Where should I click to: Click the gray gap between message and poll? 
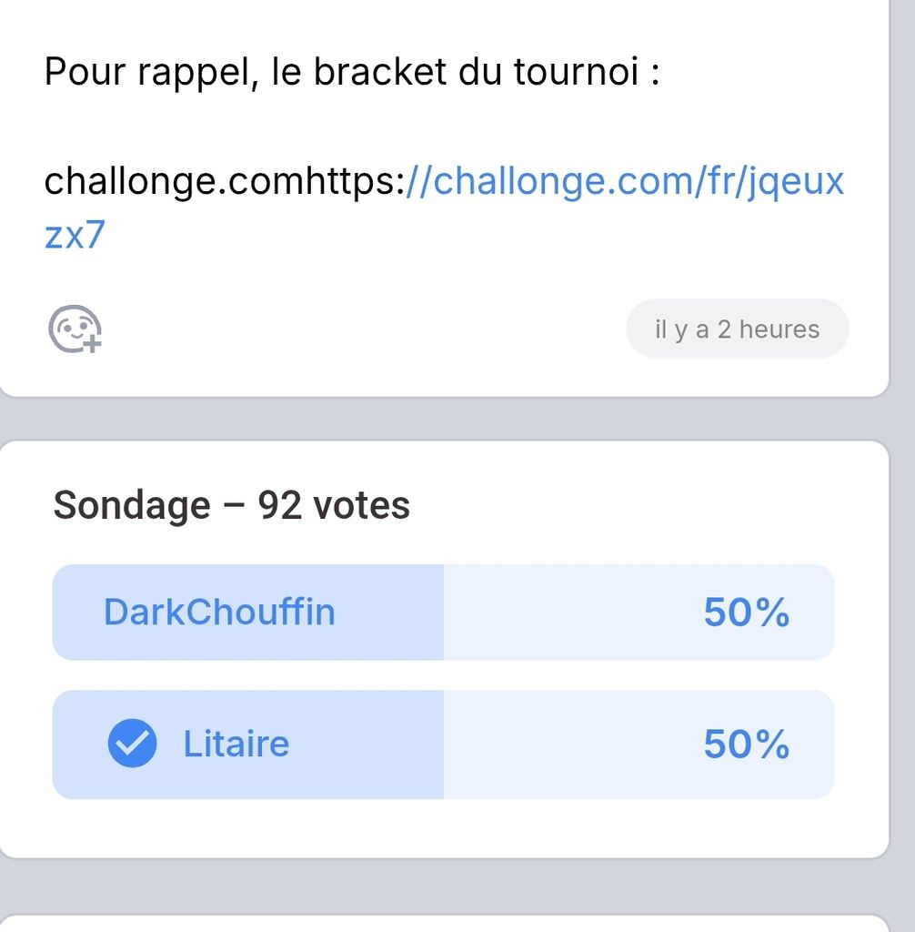tap(443, 420)
